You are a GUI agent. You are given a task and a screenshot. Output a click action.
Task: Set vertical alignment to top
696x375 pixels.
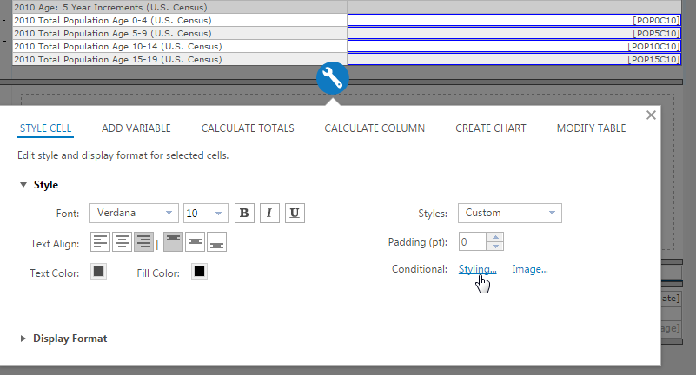pyautogui.click(x=174, y=242)
